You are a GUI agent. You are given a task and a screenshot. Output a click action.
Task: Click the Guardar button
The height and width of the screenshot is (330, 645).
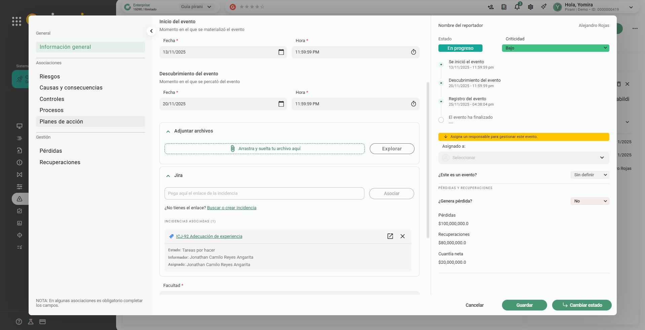(x=524, y=305)
